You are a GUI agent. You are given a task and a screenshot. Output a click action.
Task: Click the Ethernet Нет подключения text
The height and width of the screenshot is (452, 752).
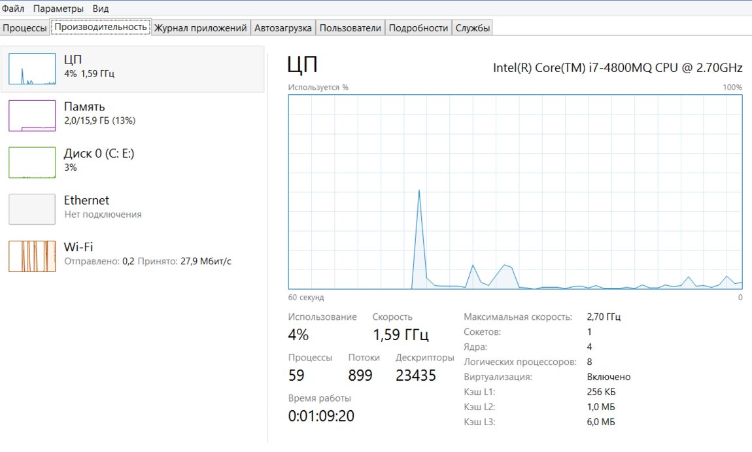[103, 215]
